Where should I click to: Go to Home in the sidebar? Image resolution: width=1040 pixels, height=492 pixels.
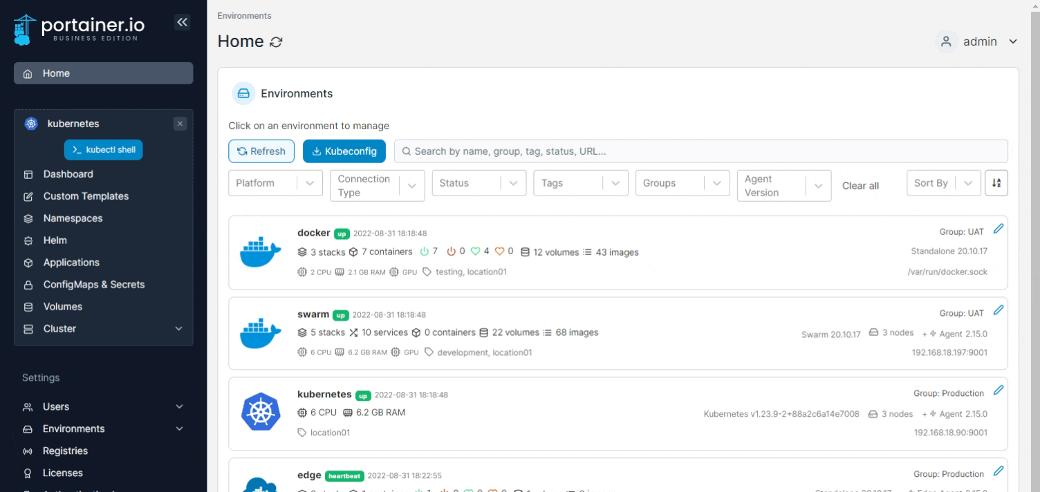click(x=104, y=73)
